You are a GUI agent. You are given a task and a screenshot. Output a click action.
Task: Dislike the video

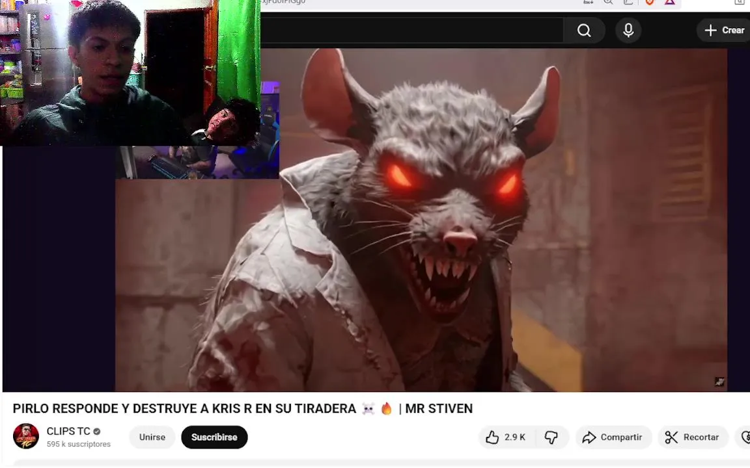551,437
